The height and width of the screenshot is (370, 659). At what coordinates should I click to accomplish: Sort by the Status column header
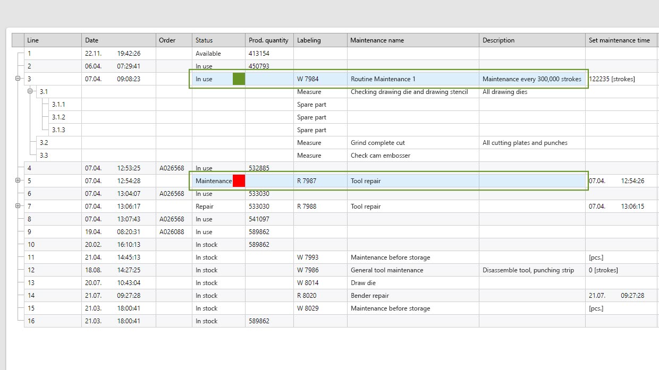pos(218,40)
